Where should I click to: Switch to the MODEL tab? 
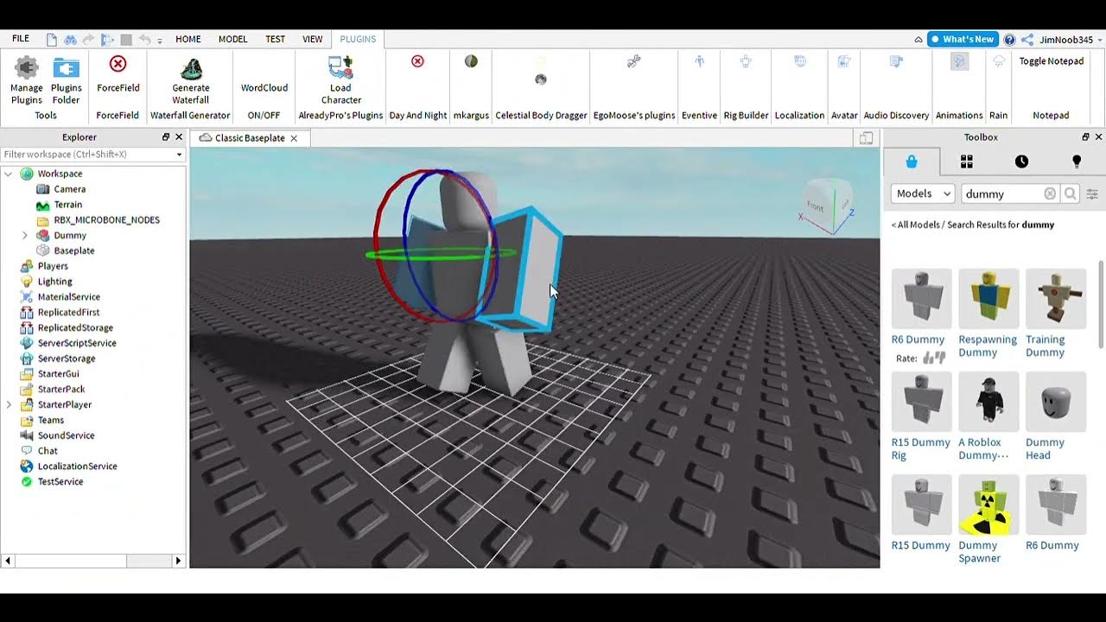click(x=233, y=39)
